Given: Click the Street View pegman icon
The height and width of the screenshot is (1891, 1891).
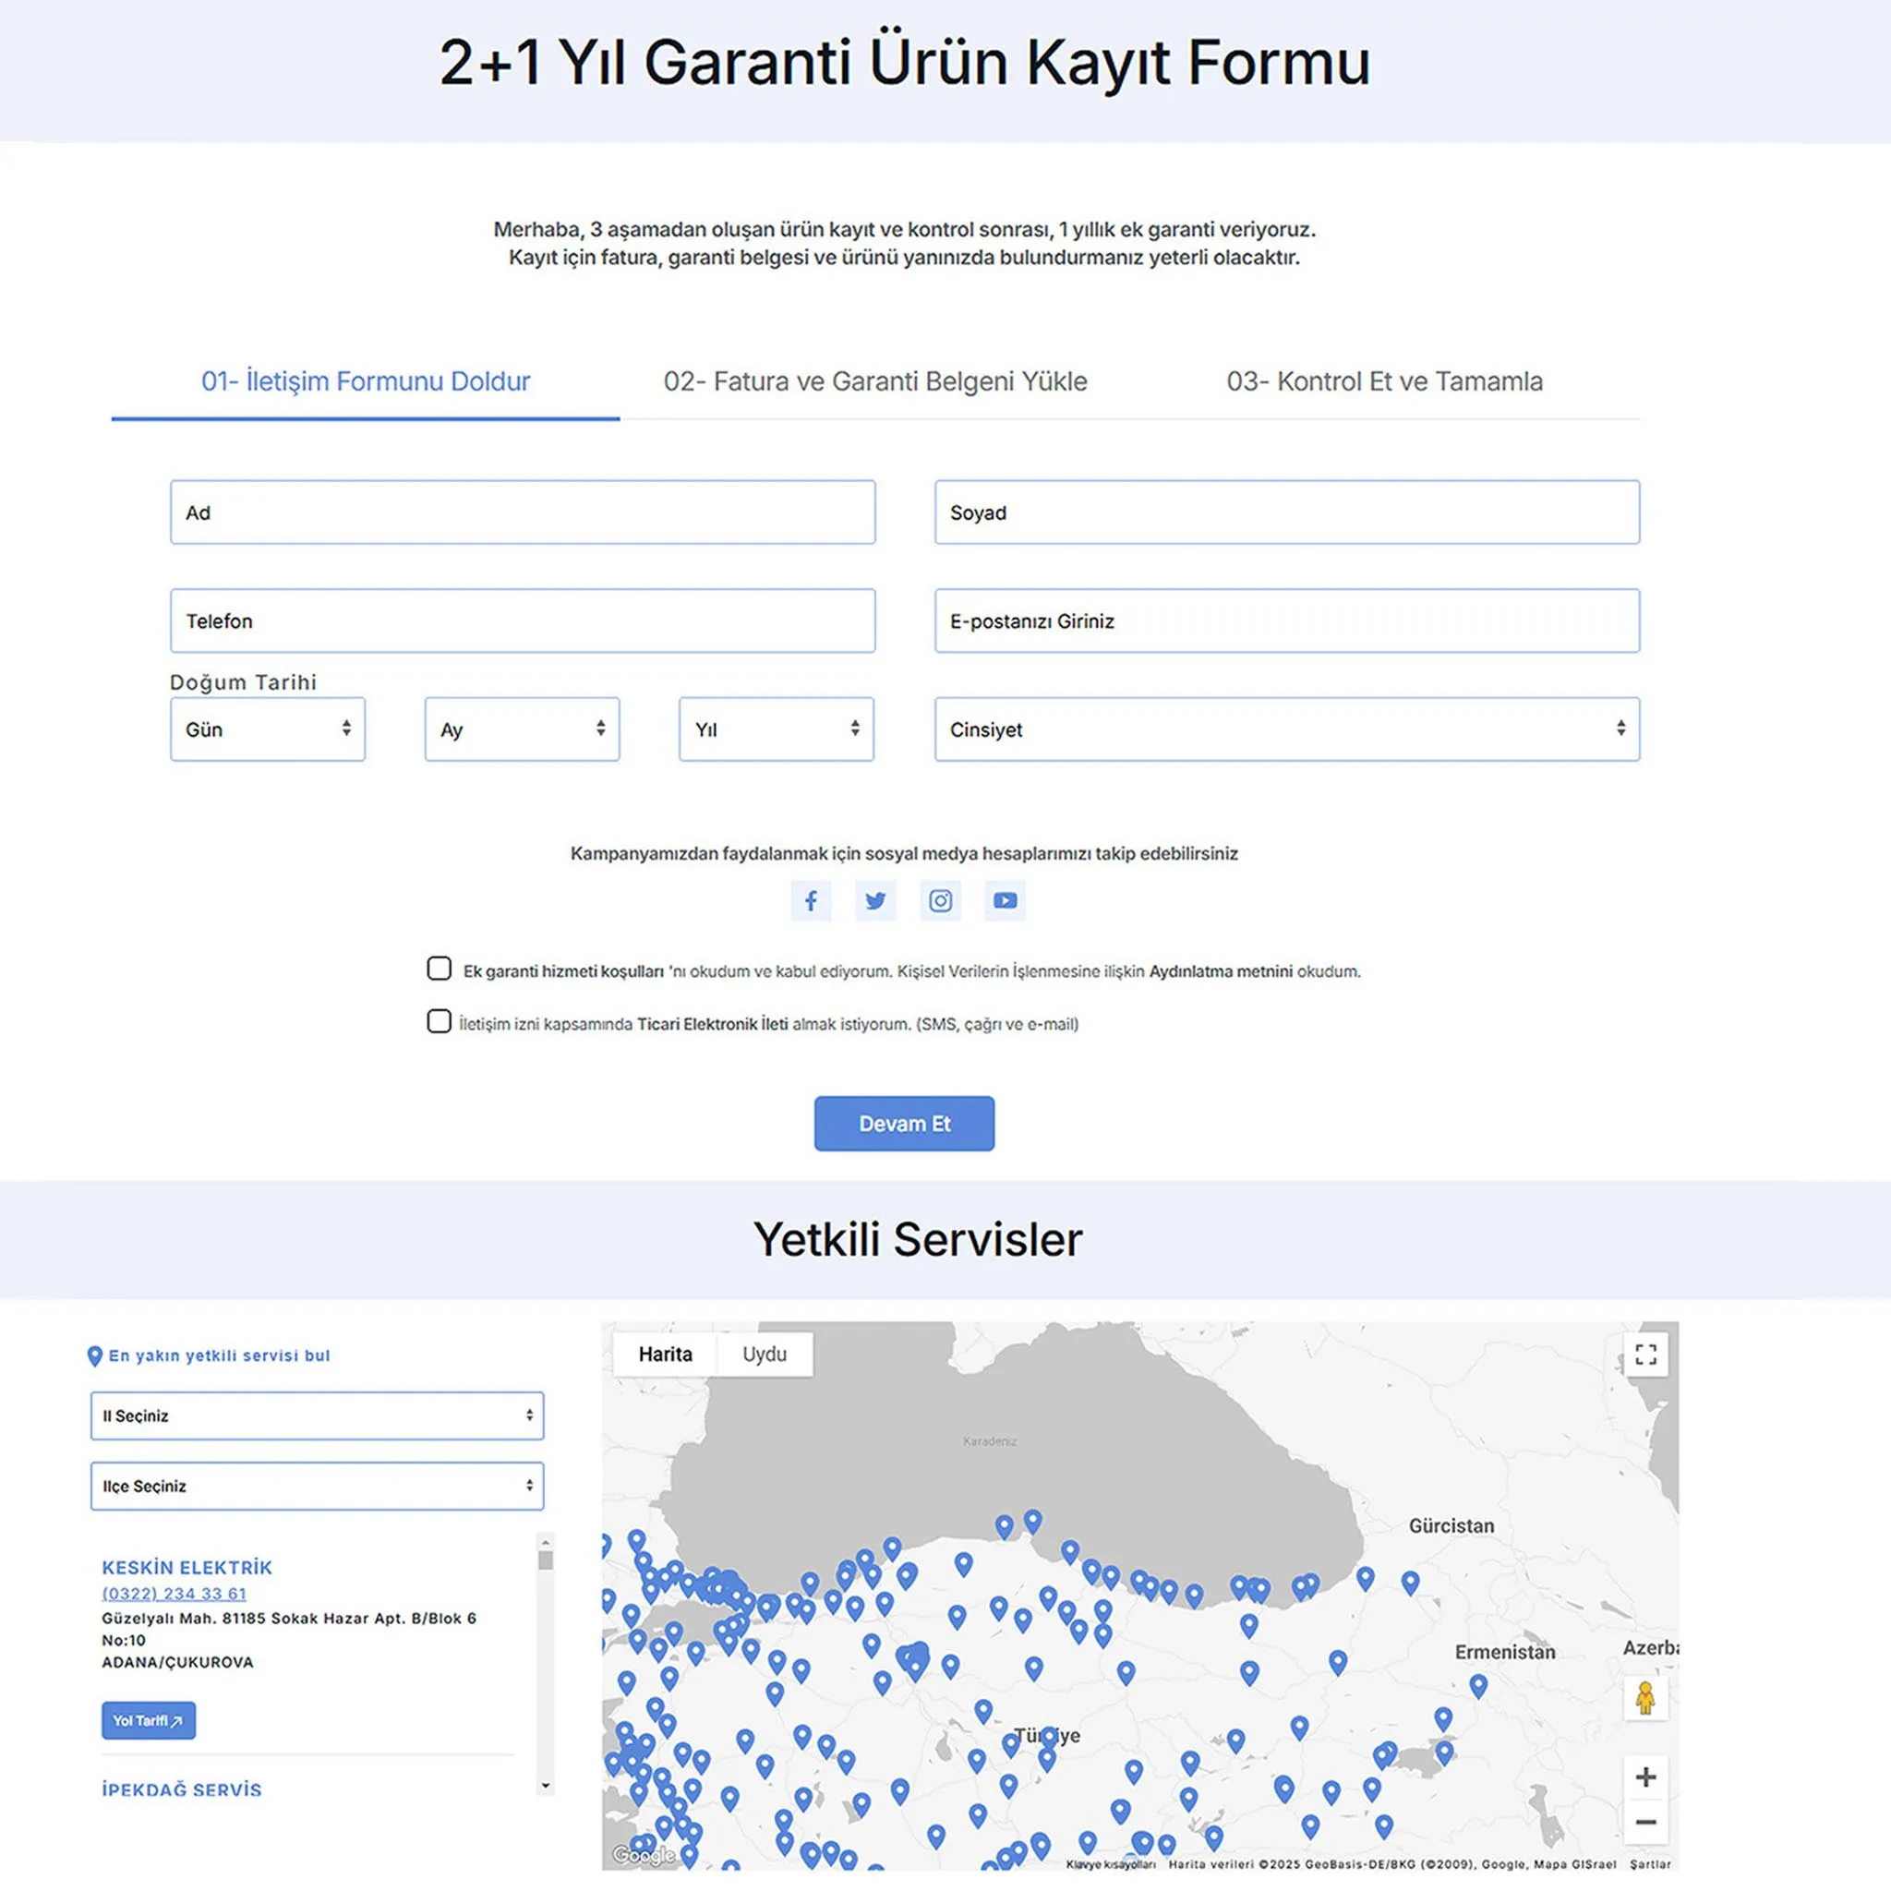Looking at the screenshot, I should point(1645,1698).
